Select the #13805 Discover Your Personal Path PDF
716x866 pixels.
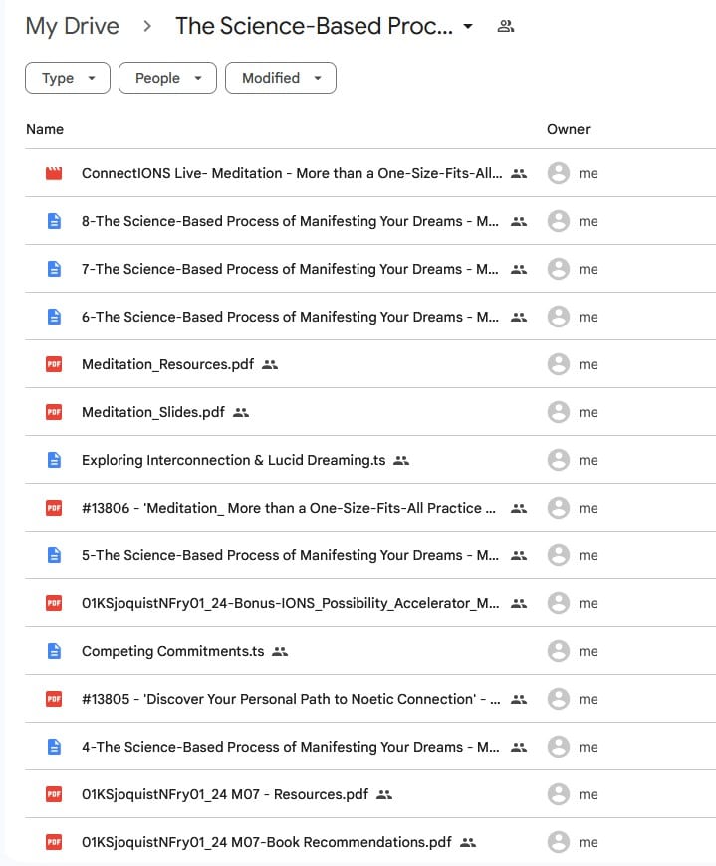tap(290, 699)
